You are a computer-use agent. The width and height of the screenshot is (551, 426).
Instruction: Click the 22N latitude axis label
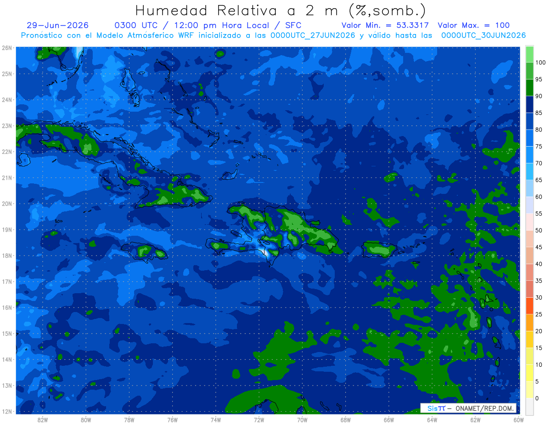(7, 152)
